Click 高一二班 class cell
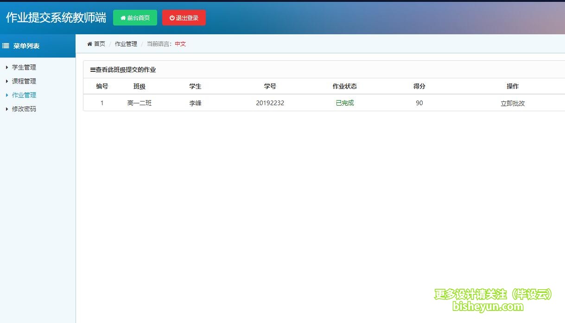The height and width of the screenshot is (323, 565). (x=140, y=103)
